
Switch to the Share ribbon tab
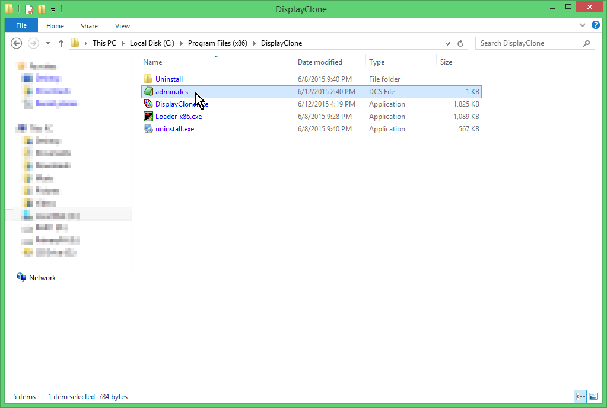tap(89, 26)
